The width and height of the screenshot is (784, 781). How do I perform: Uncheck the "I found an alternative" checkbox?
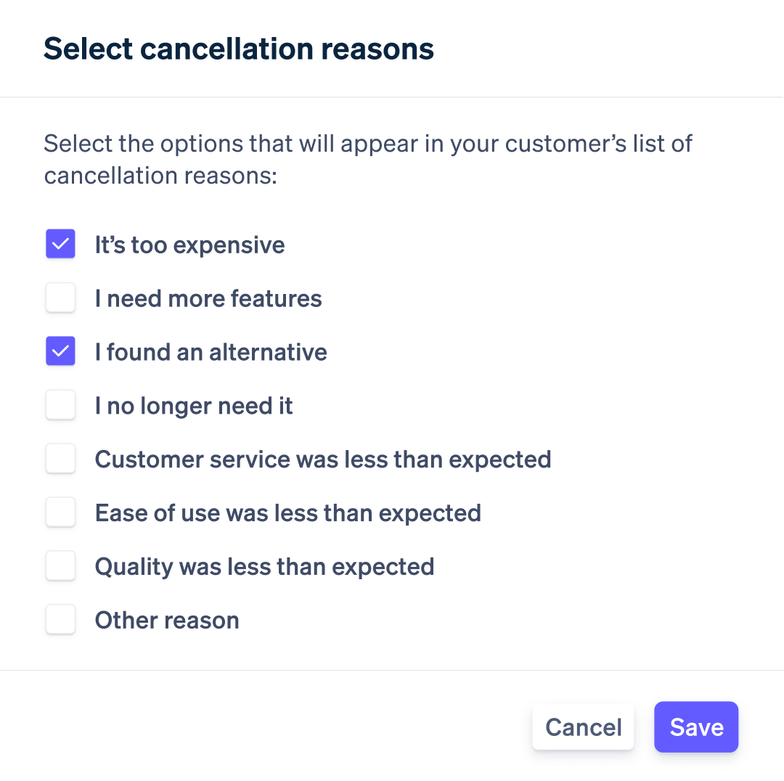pos(60,352)
